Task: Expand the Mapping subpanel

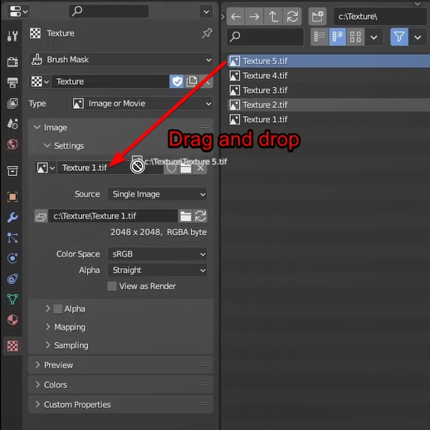Action: click(x=47, y=327)
